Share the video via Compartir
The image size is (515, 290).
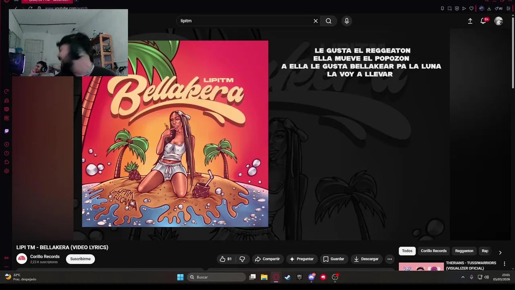pyautogui.click(x=267, y=259)
